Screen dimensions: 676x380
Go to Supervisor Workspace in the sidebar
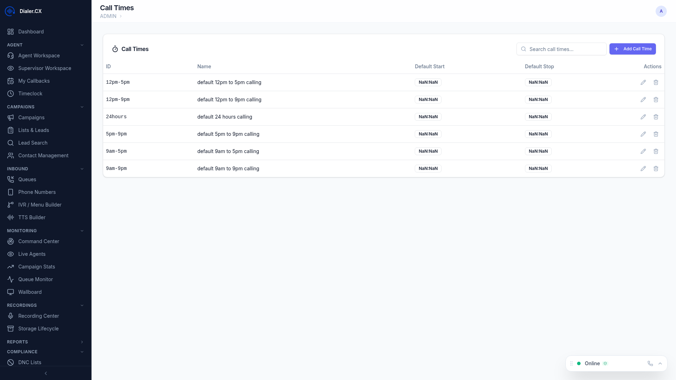45,68
